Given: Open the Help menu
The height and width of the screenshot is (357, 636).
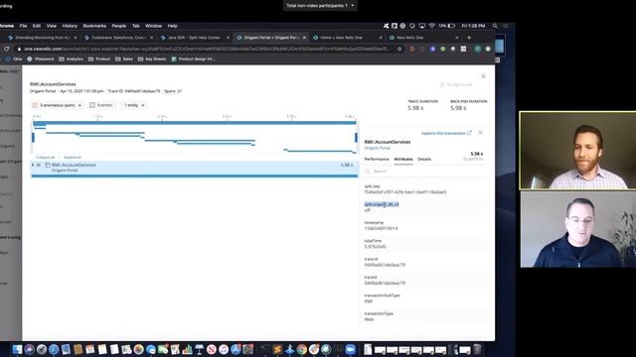Looking at the screenshot, I should click(x=172, y=26).
